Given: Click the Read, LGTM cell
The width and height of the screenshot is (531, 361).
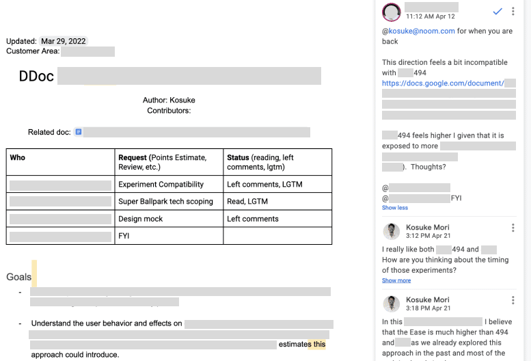Looking at the screenshot, I should (277, 202).
